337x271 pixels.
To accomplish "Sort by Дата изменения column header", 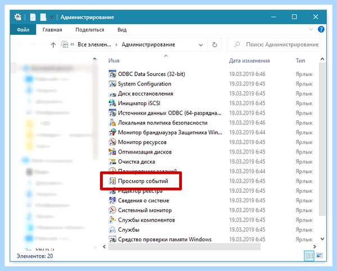I will point(249,61).
